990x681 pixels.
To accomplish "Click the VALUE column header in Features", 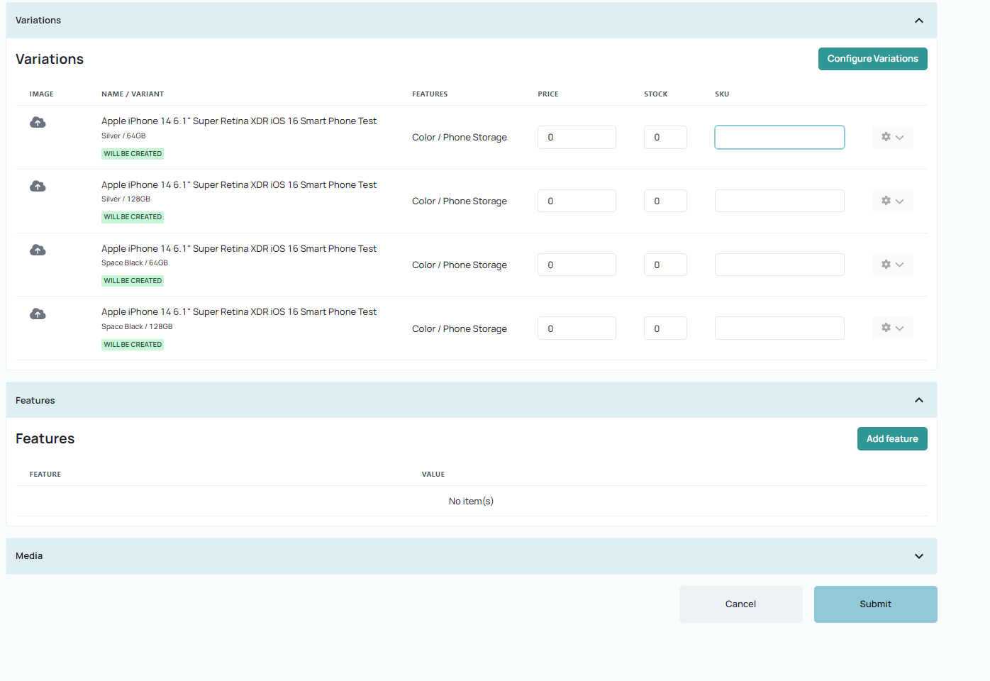I will tap(433, 475).
